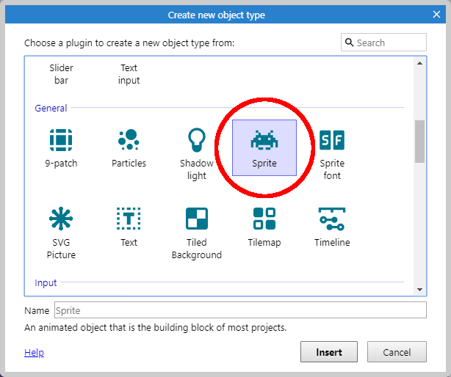The height and width of the screenshot is (377, 451).
Task: Select the Slider bar plugin
Action: click(61, 74)
